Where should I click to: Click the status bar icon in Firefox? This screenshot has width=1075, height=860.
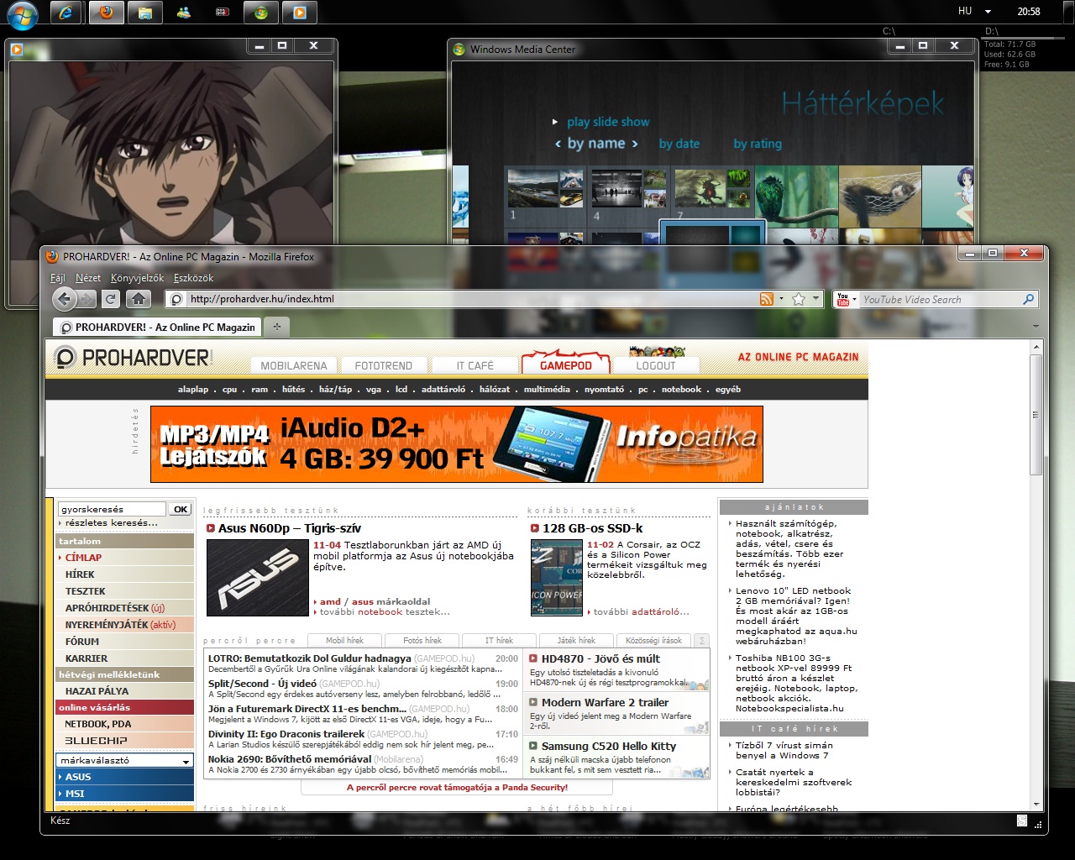click(1022, 821)
